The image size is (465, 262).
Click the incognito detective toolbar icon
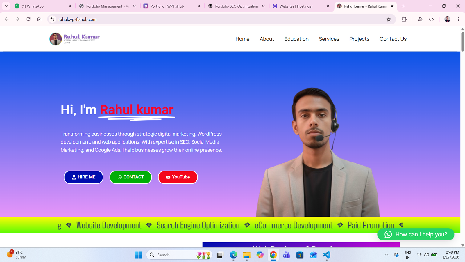[420, 19]
